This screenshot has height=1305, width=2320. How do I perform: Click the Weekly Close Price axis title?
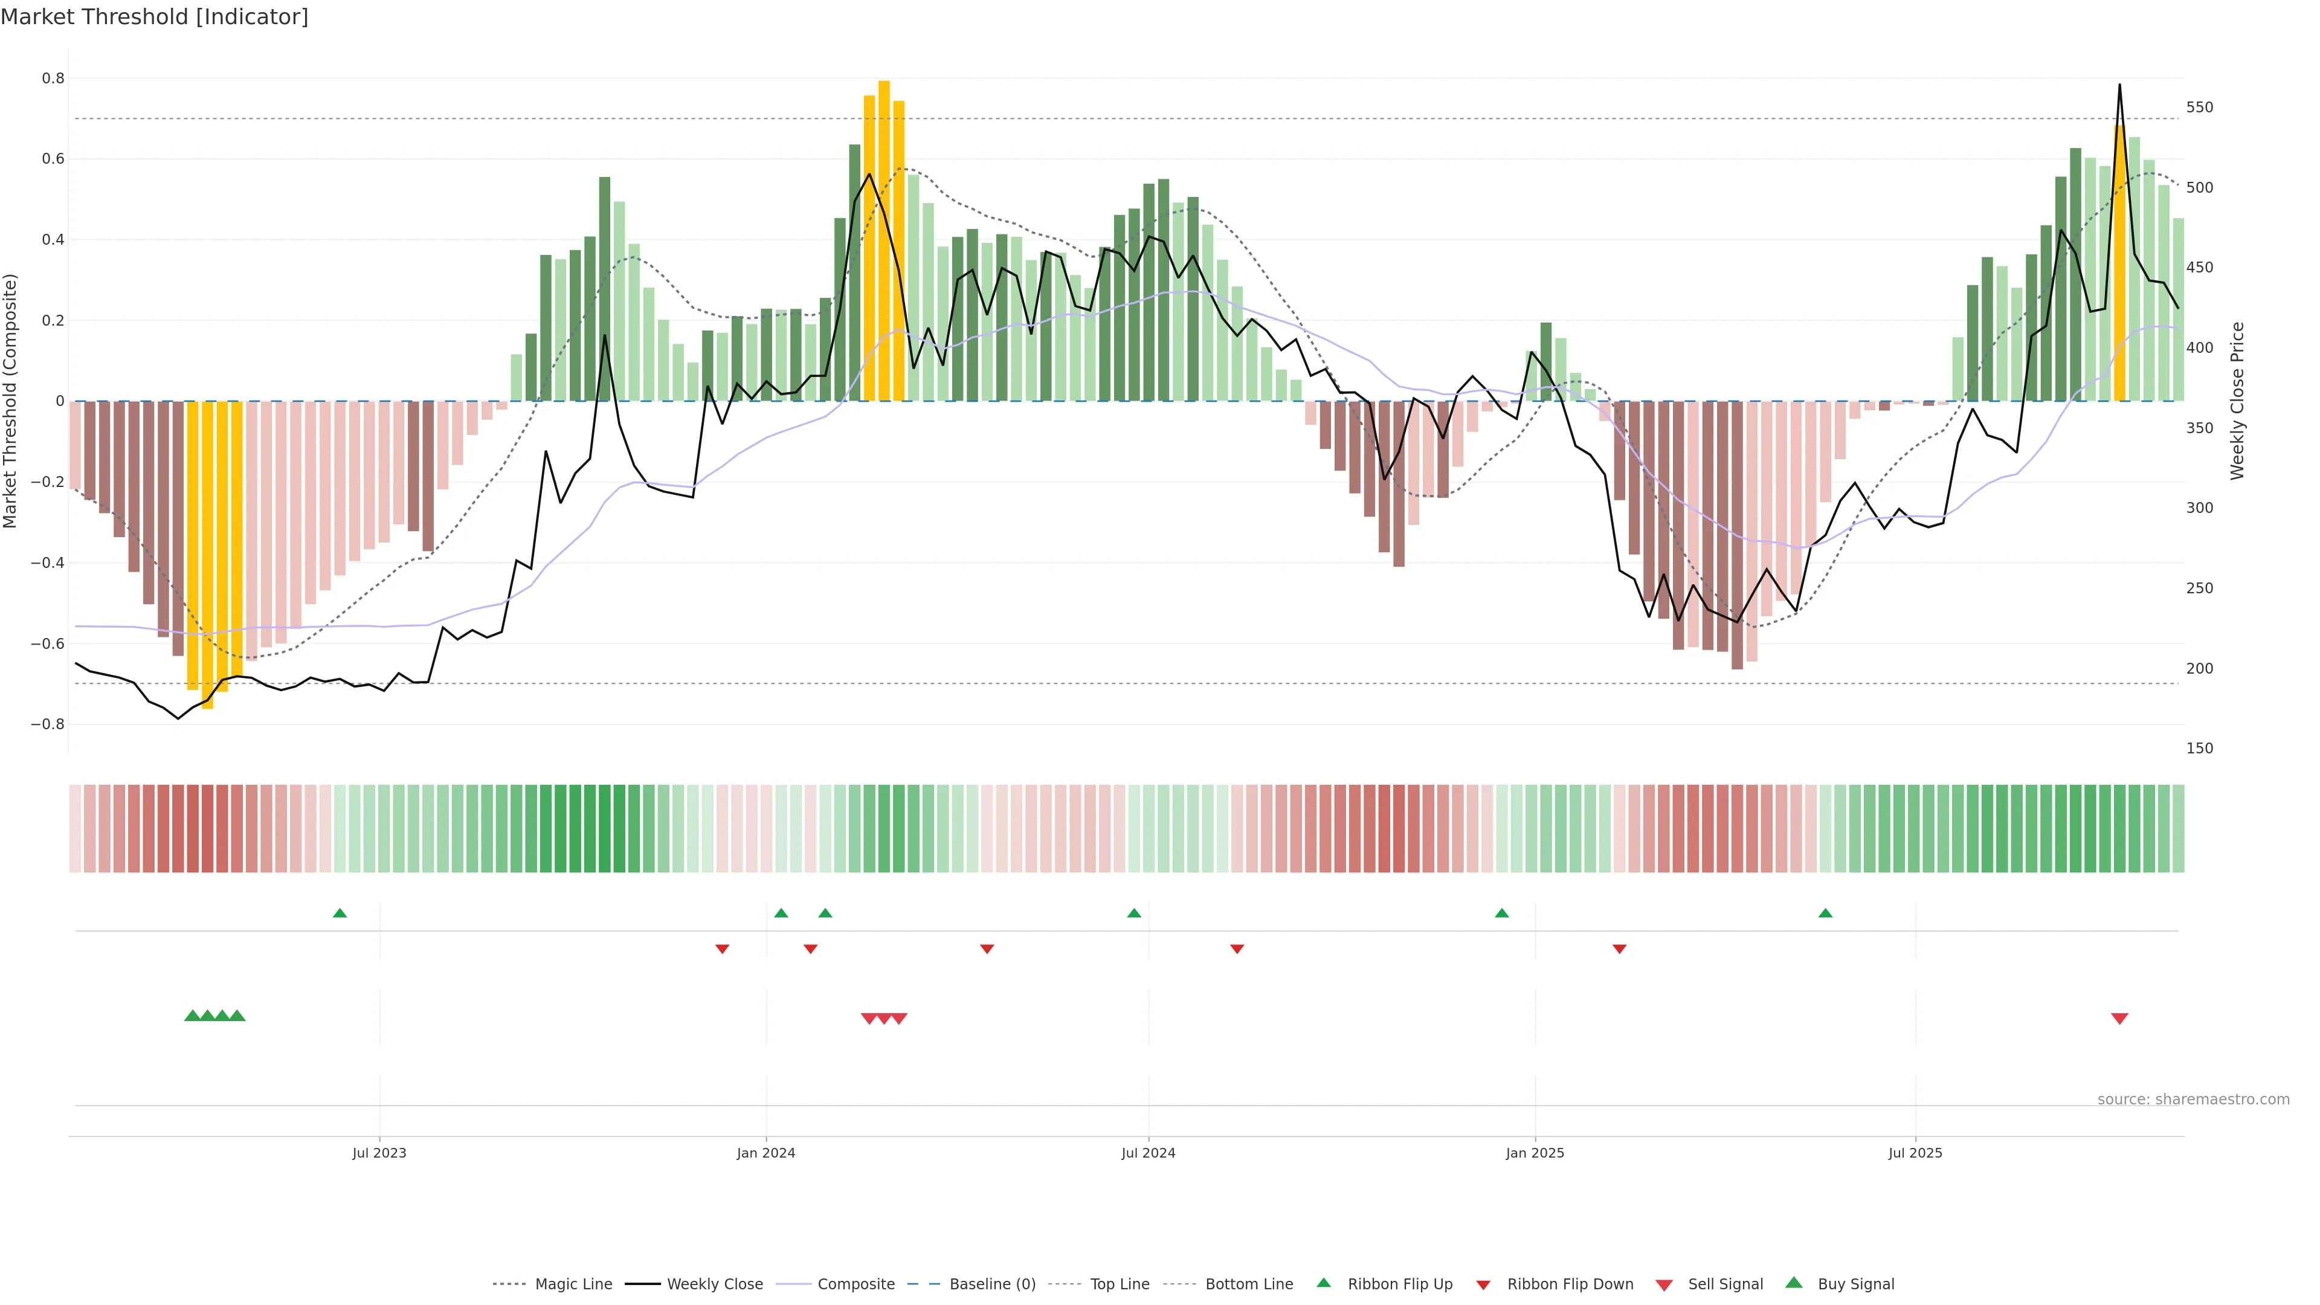(2237, 401)
